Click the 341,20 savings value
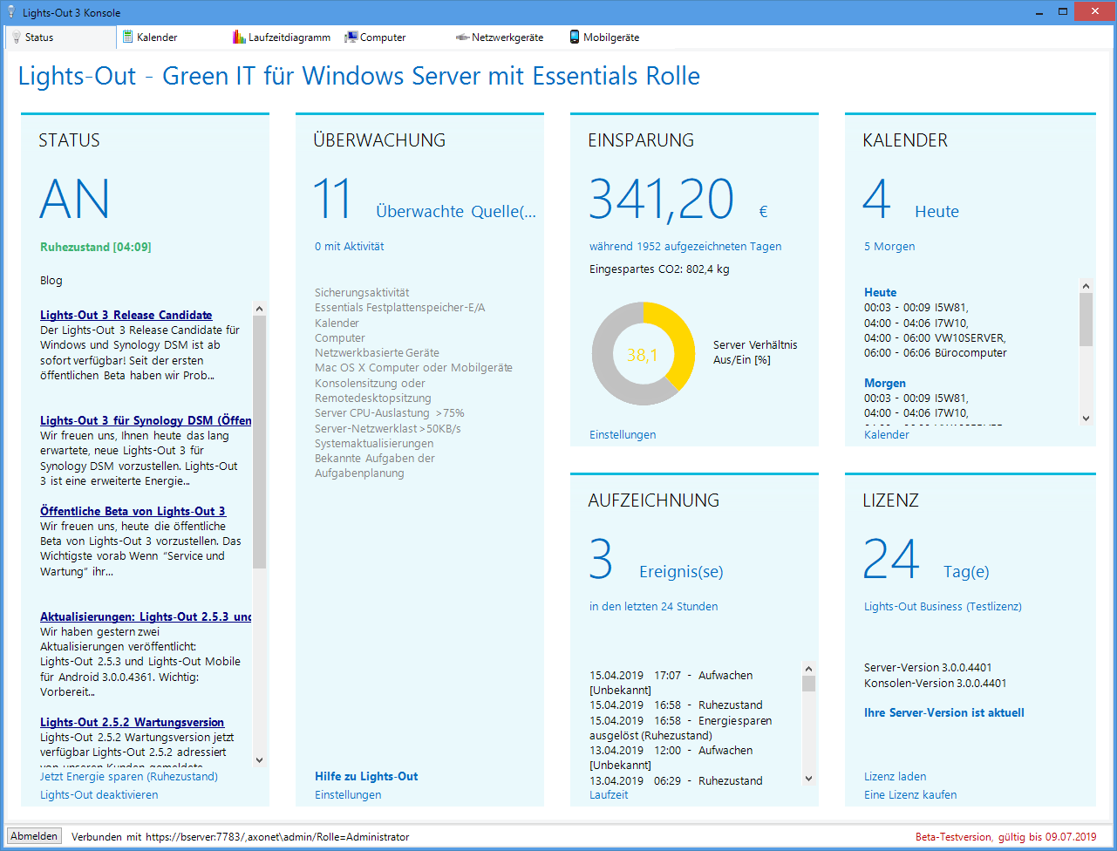 click(x=662, y=200)
